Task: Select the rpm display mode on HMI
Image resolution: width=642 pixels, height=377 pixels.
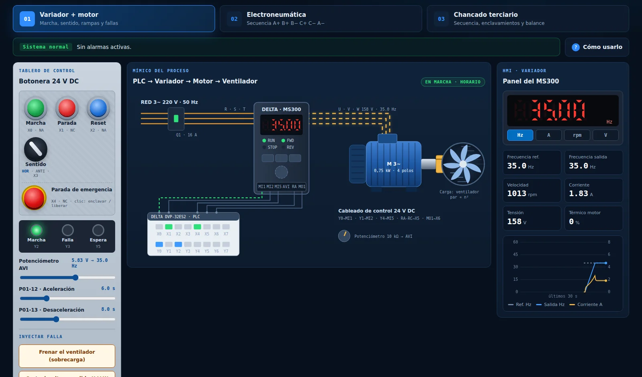Action: pos(577,135)
